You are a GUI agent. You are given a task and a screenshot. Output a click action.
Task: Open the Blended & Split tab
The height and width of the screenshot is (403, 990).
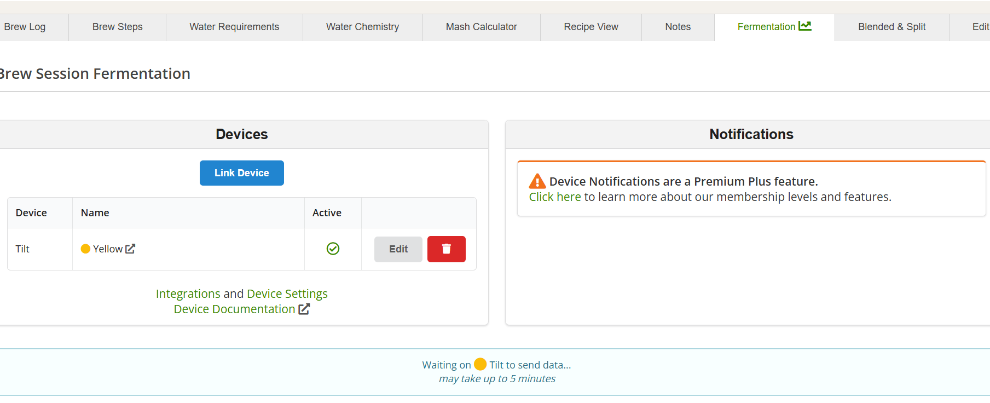[891, 27]
